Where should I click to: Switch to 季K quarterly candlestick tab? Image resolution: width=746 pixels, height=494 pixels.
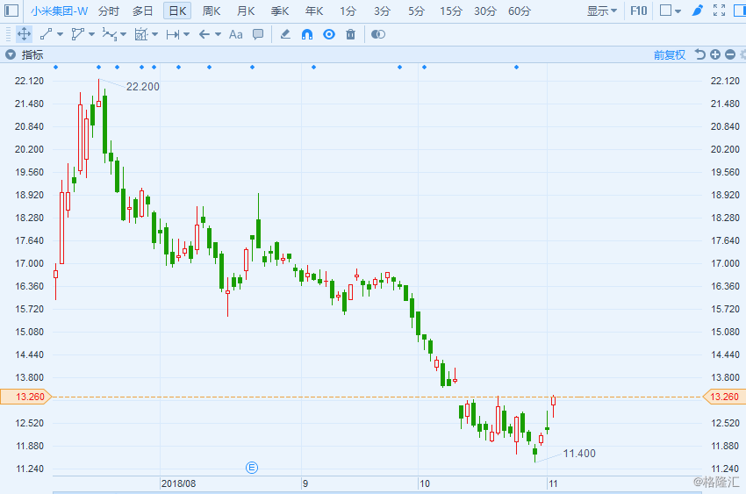point(280,11)
